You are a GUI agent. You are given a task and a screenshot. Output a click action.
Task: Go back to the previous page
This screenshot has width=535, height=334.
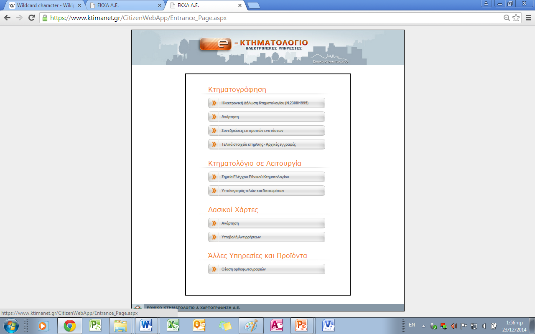point(7,18)
